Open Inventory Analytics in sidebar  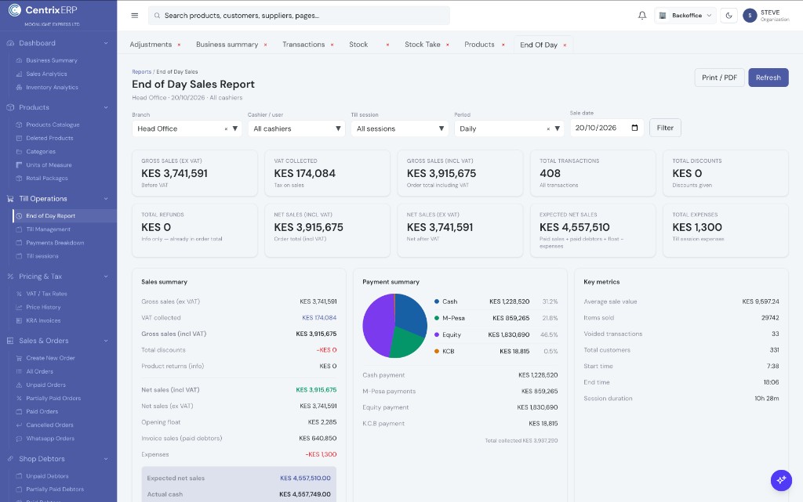53,88
